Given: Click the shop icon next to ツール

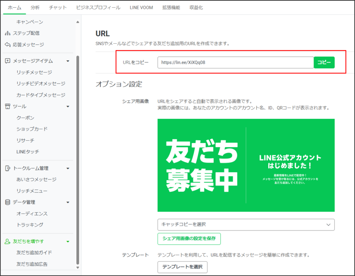Looking at the screenshot, I should [8, 106].
